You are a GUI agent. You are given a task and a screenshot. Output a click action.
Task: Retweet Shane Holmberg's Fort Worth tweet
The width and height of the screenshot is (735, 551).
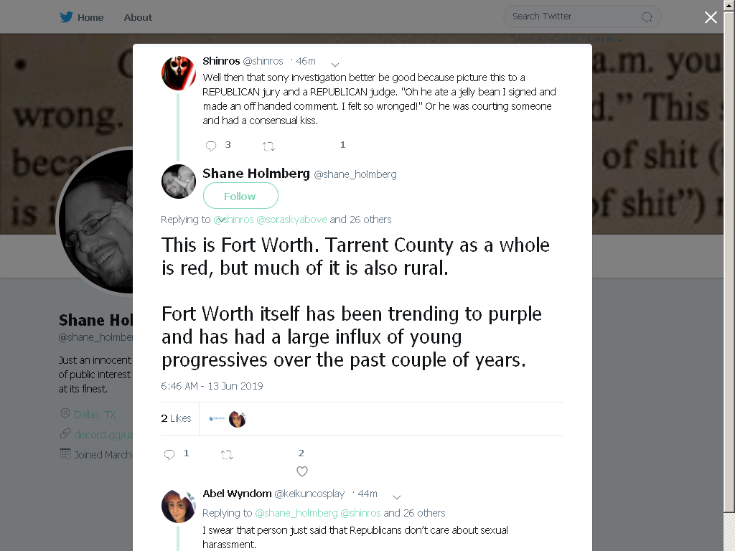[x=227, y=454]
